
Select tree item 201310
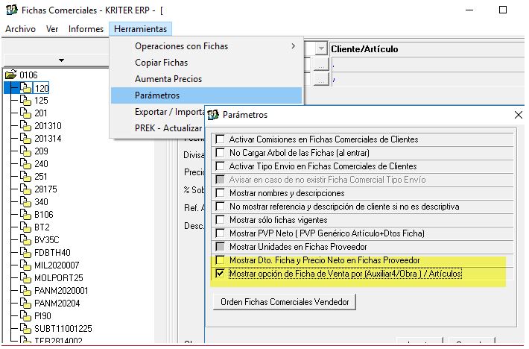click(48, 125)
